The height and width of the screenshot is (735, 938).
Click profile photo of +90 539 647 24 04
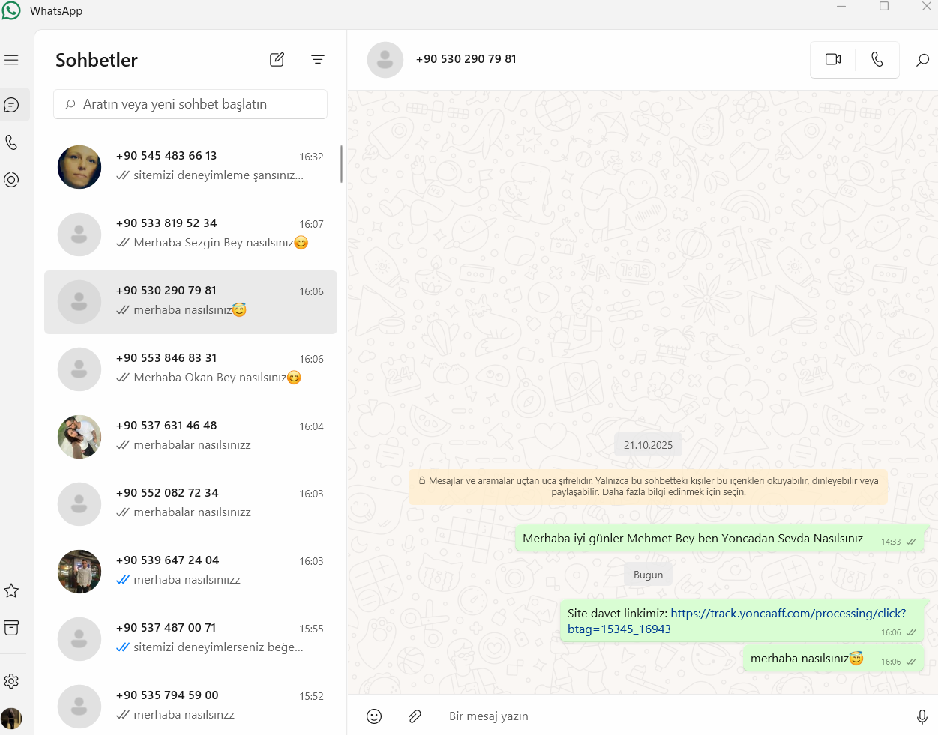coord(79,572)
